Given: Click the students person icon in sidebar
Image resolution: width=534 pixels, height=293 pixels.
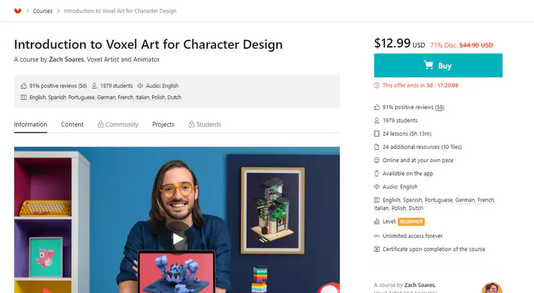Looking at the screenshot, I should [378, 121].
